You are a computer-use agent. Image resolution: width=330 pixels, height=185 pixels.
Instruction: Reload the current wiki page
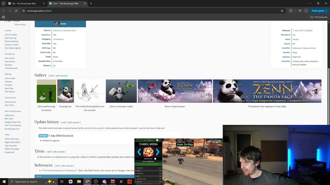pyautogui.click(x=16, y=11)
